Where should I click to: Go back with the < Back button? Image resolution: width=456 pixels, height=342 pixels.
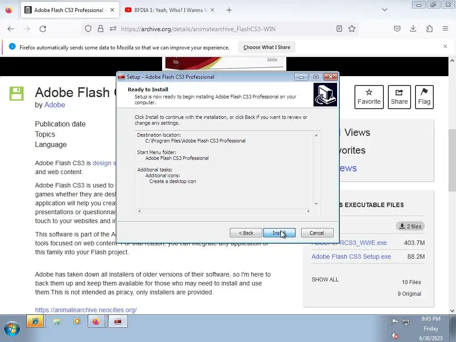246,232
